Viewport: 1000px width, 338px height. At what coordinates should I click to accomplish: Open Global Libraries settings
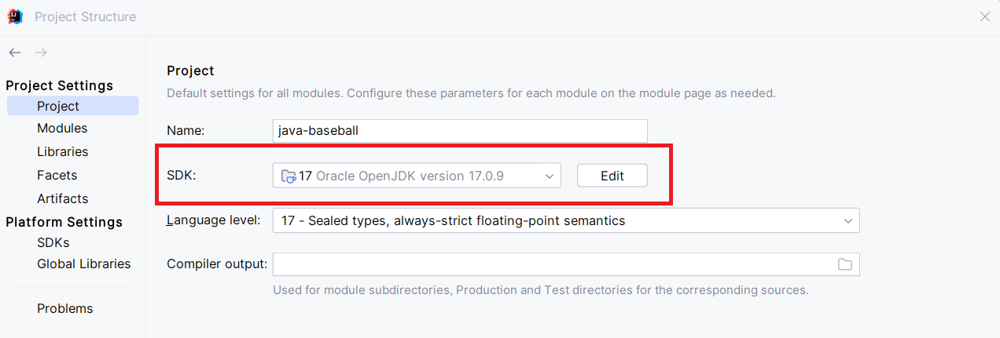83,264
